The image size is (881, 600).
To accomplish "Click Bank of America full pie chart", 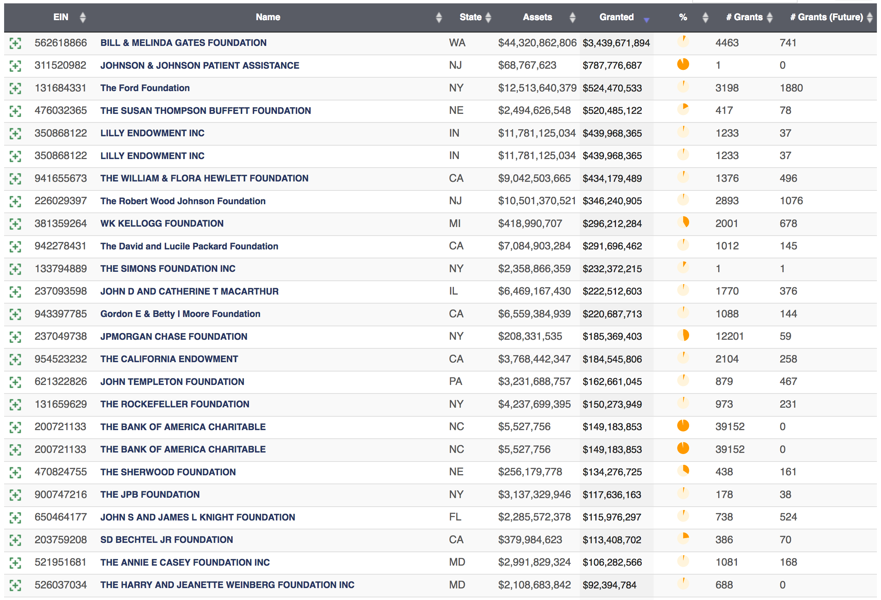I will (683, 426).
